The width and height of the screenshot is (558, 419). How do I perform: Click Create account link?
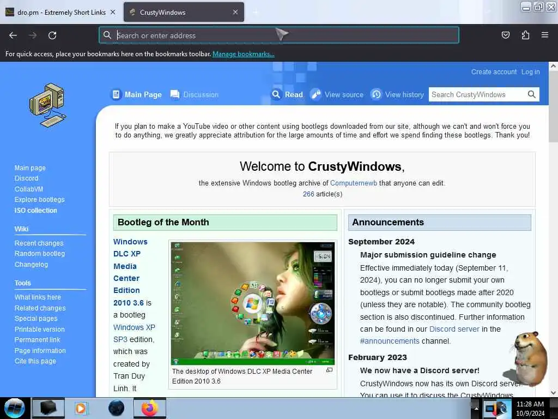pos(494,71)
